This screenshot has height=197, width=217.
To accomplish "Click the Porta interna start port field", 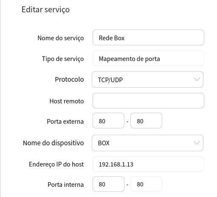I will click(x=108, y=184).
